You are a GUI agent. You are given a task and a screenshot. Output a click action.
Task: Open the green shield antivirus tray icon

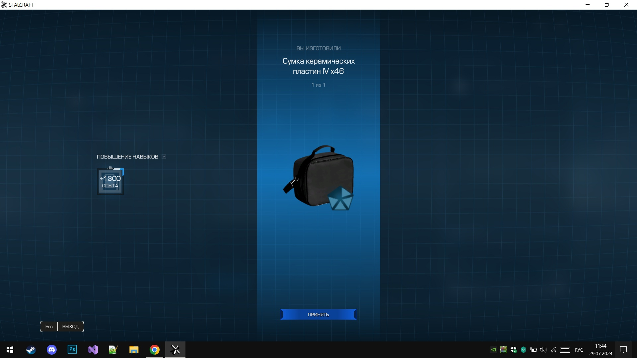524,350
